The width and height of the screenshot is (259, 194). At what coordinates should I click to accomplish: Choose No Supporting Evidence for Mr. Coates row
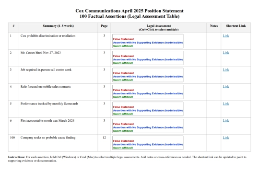tap(148, 59)
